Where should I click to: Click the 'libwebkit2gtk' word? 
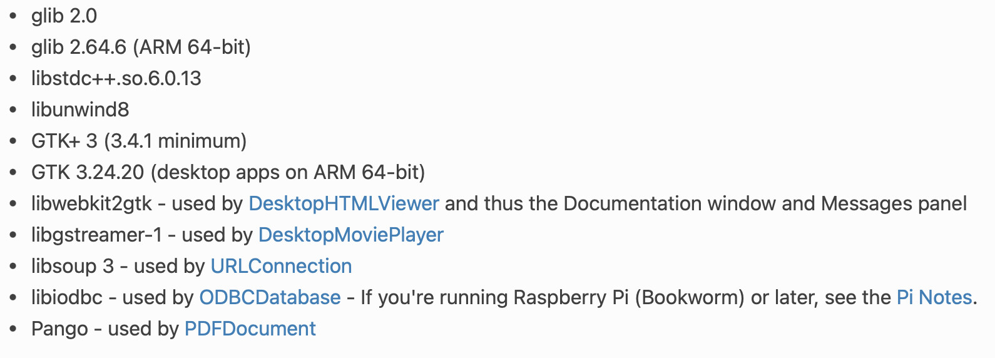pyautogui.click(x=92, y=203)
